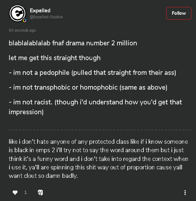Open the Expelled profile avatar
This screenshot has height=201, width=196.
tap(18, 13)
